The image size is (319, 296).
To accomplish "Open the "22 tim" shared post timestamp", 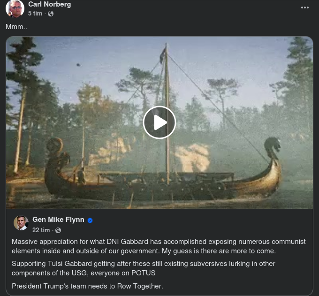I will tap(41, 230).
